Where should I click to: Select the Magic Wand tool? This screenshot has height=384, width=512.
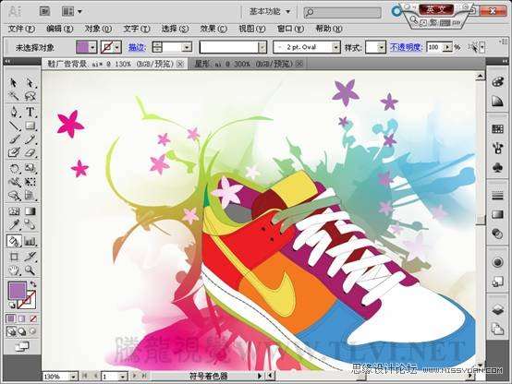(13, 96)
